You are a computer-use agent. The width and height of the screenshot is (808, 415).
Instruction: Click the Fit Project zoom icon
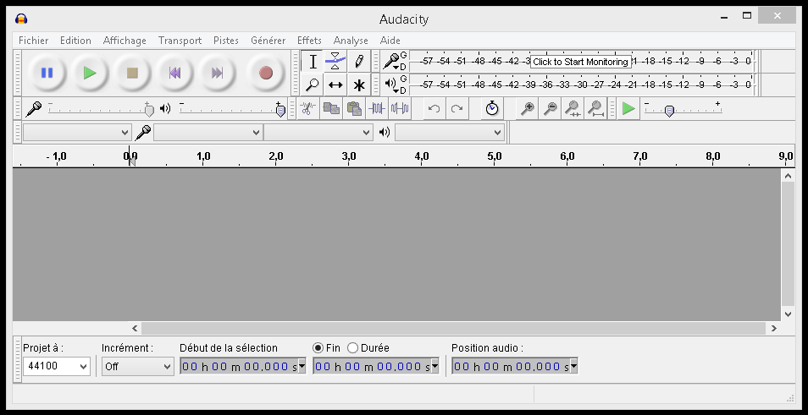click(x=595, y=108)
